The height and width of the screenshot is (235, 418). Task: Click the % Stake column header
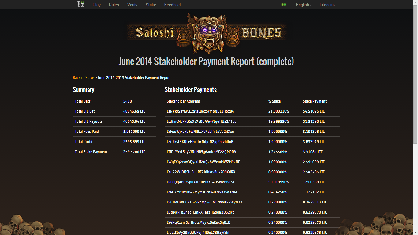click(x=274, y=101)
